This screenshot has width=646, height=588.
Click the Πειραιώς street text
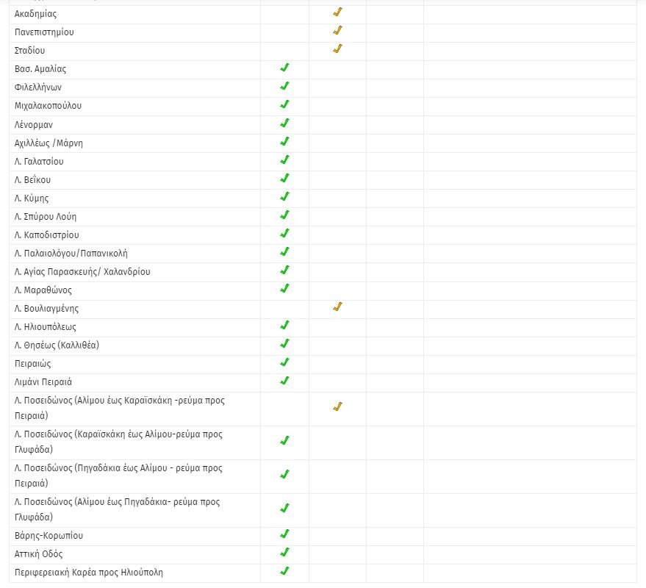coord(33,364)
